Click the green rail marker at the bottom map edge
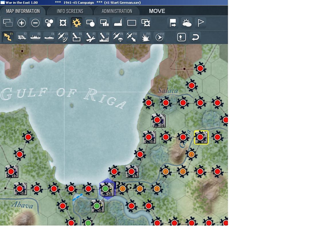Image resolution: width=312 pixels, height=235 pixels. pos(88,223)
